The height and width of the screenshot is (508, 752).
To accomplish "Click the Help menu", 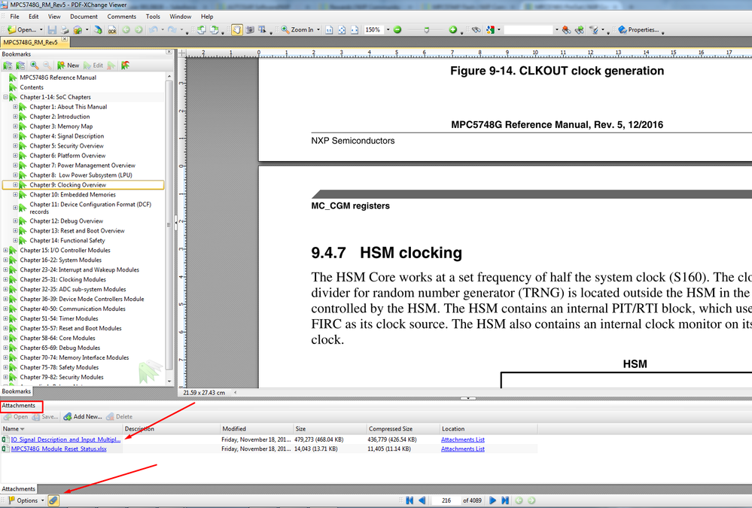I will [x=207, y=17].
